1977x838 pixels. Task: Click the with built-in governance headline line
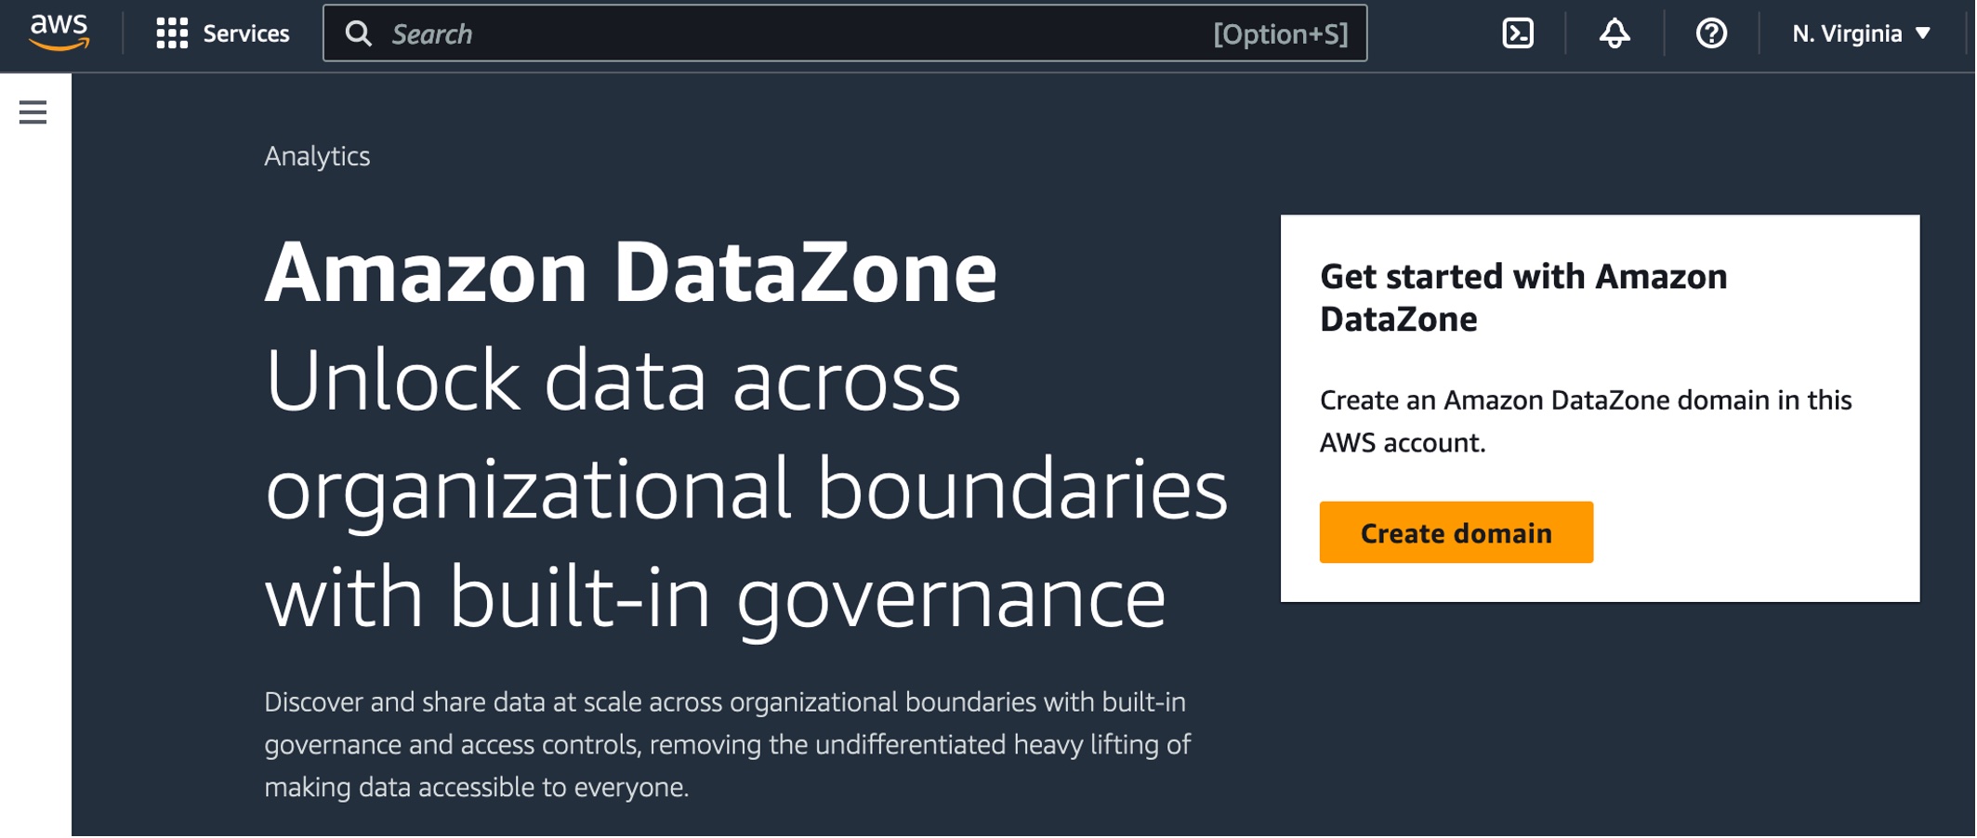pos(715,597)
